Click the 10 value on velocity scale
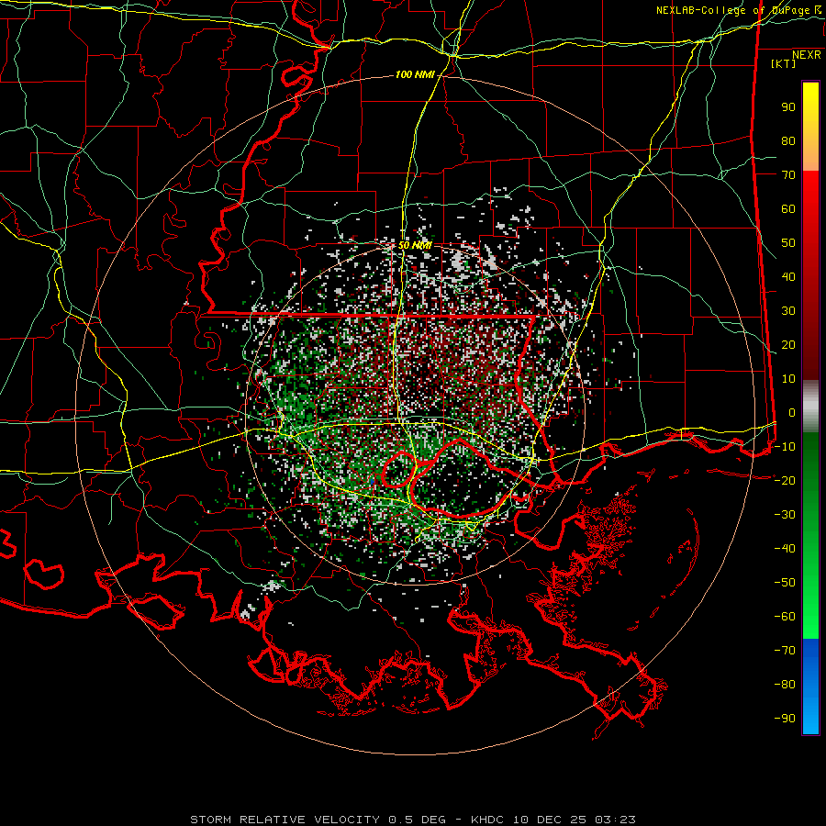 tap(788, 379)
